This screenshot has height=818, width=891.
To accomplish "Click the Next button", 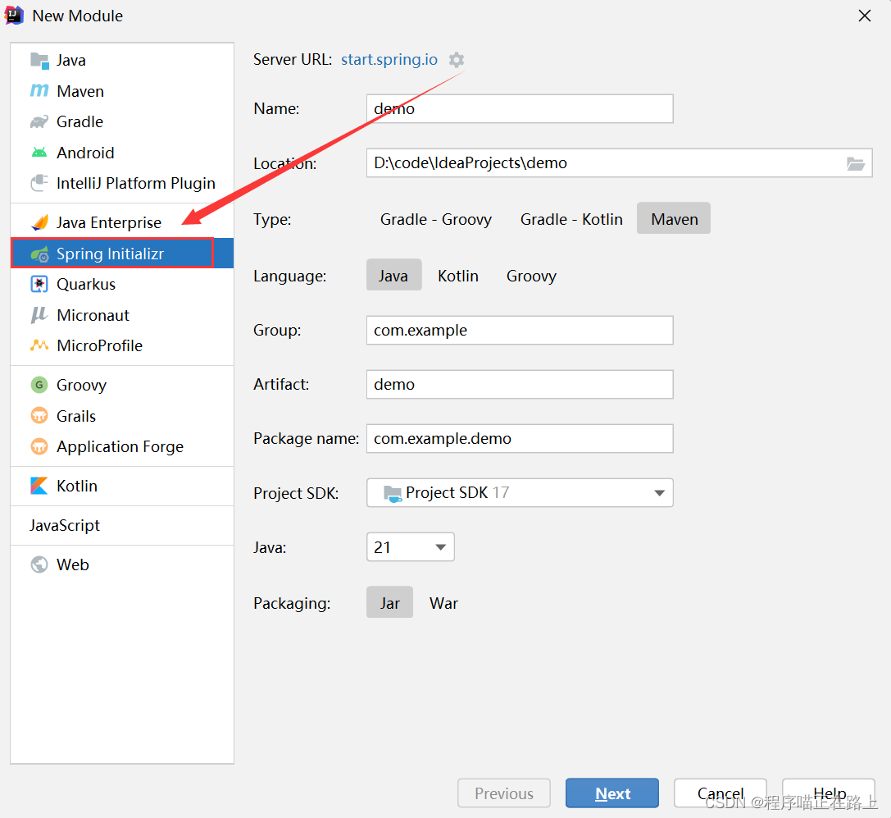I will pyautogui.click(x=611, y=793).
